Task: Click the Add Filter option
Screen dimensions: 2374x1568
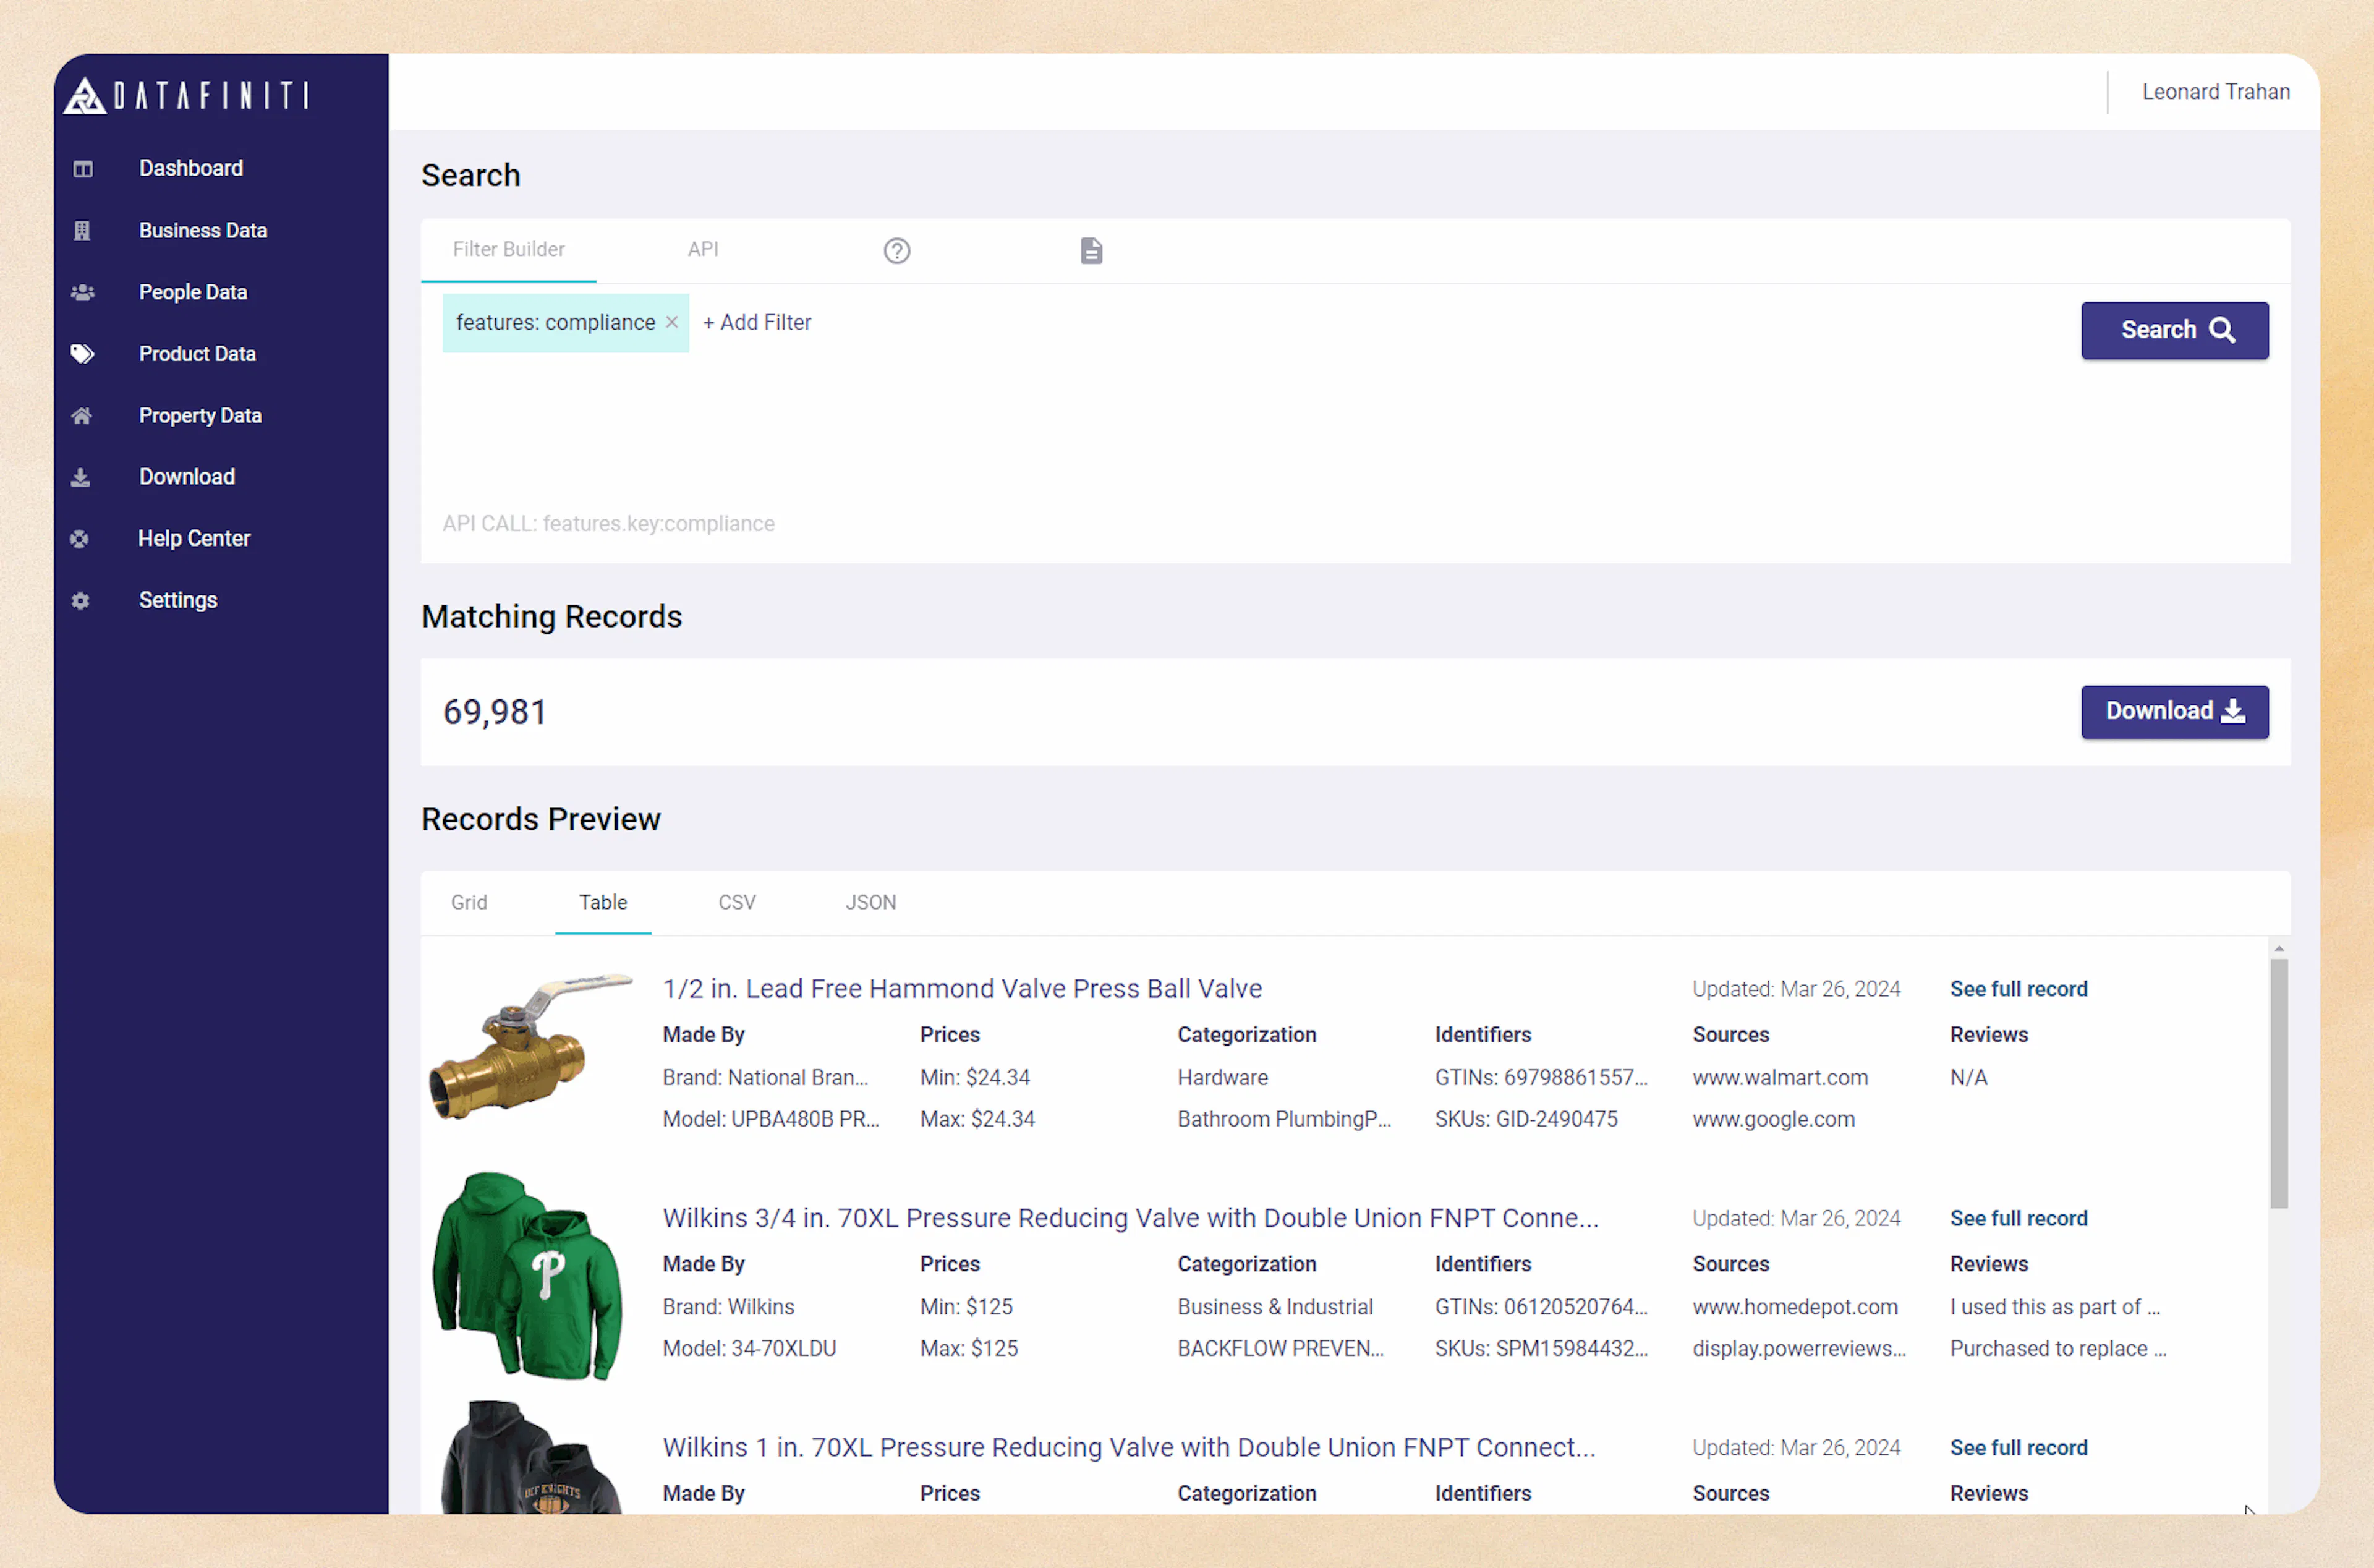Action: point(757,322)
